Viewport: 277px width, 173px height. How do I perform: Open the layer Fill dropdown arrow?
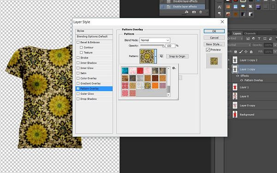click(275, 52)
